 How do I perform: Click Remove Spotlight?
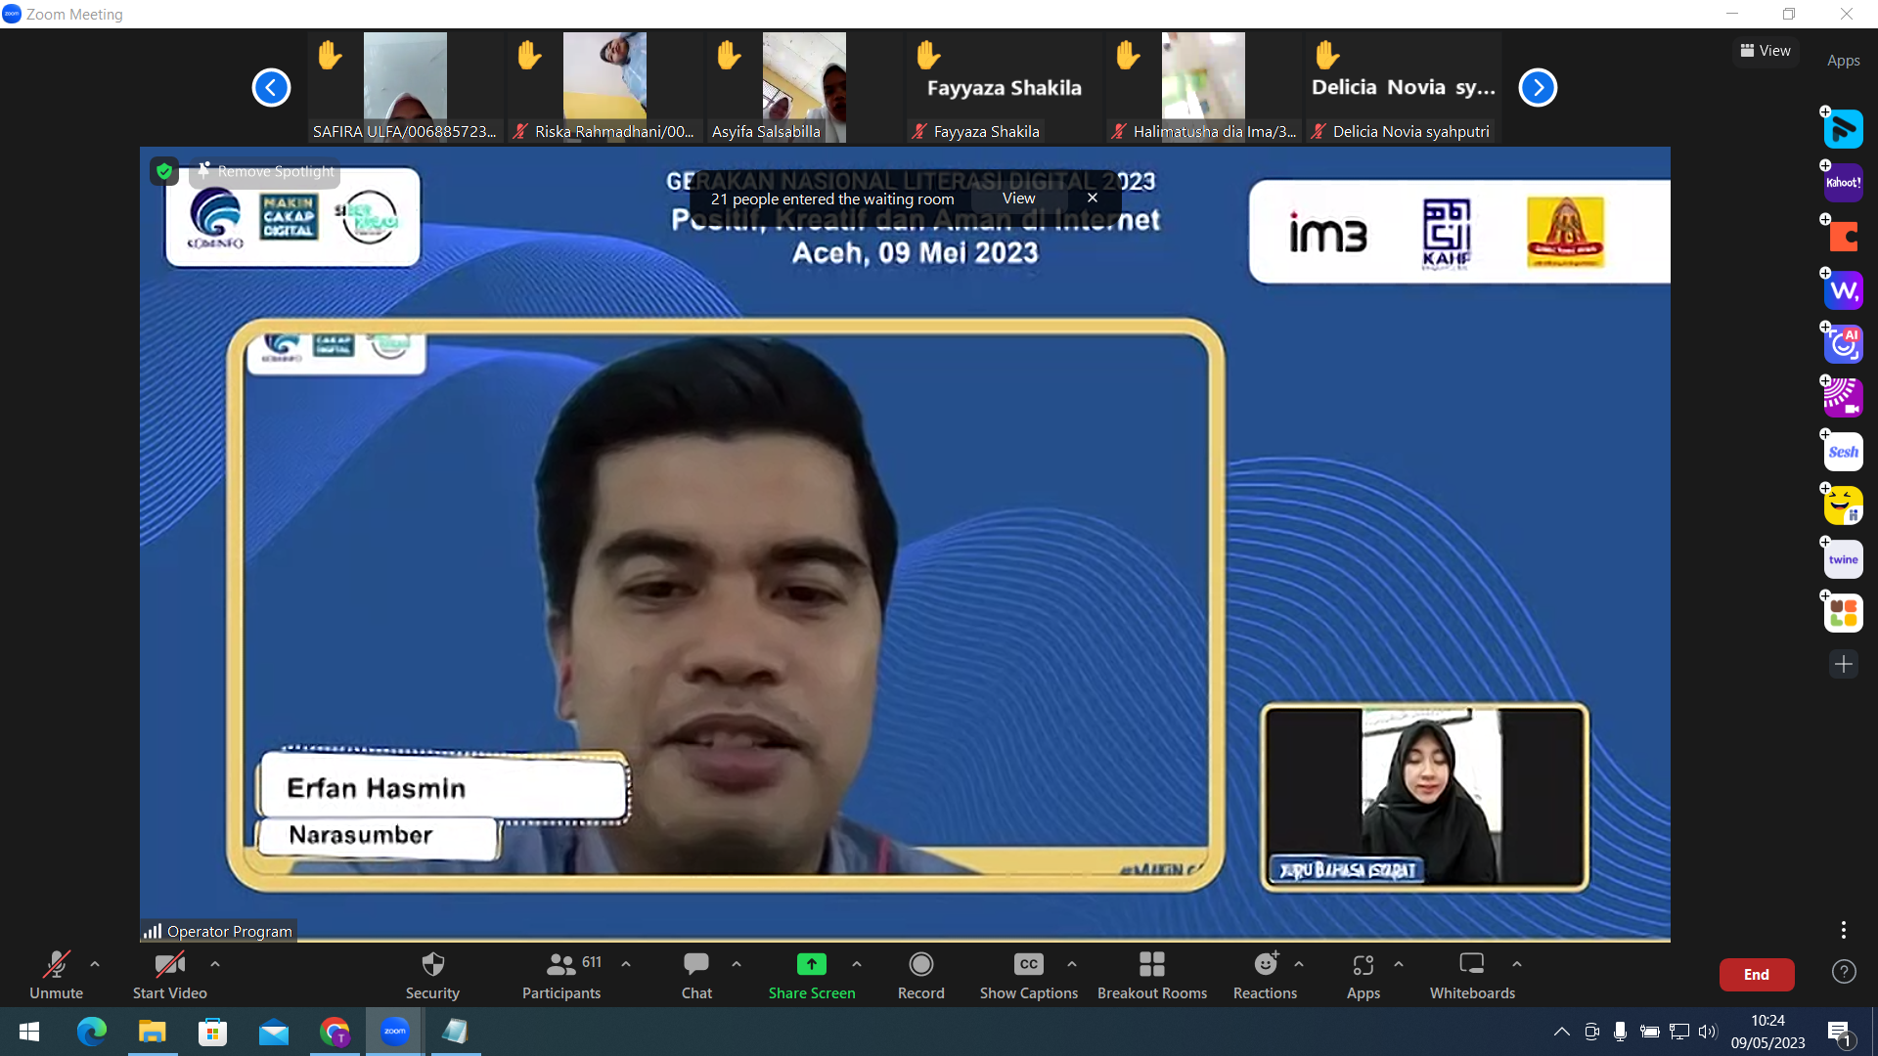tap(266, 171)
